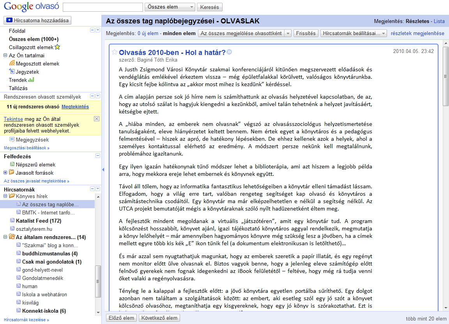Click the Hírcsatorna hozzáadása button
This screenshot has width=449, height=324.
37,20
